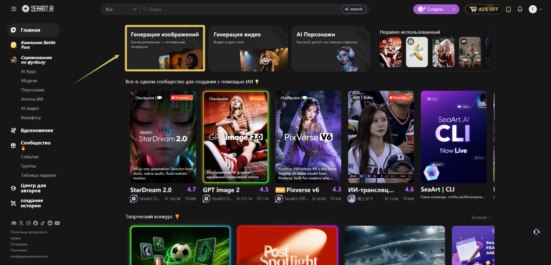Open the Оговорки link
The width and height of the screenshot is (551, 265).
19,244
